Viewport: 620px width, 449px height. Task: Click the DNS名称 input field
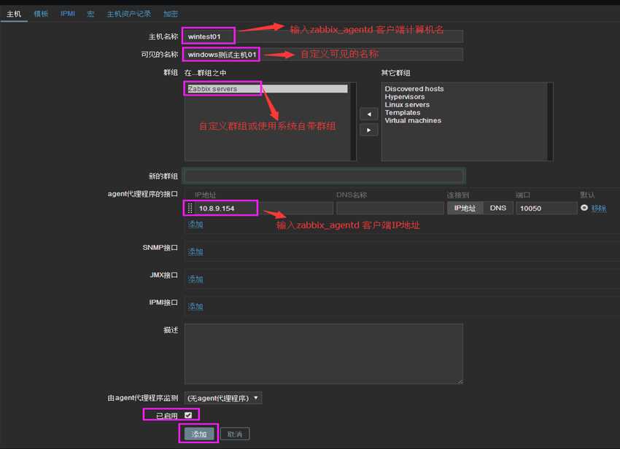pyautogui.click(x=390, y=208)
